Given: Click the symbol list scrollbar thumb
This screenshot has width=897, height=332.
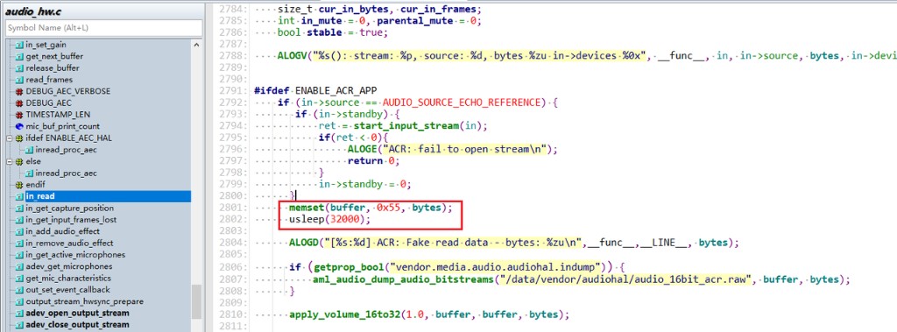Looking at the screenshot, I should 196,301.
